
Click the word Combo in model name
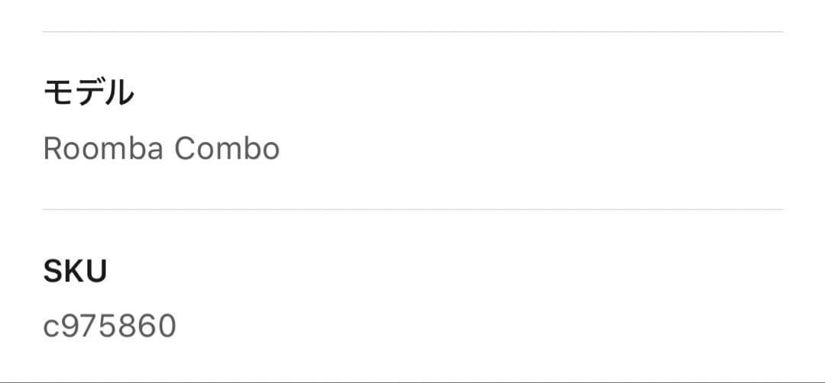coord(227,148)
